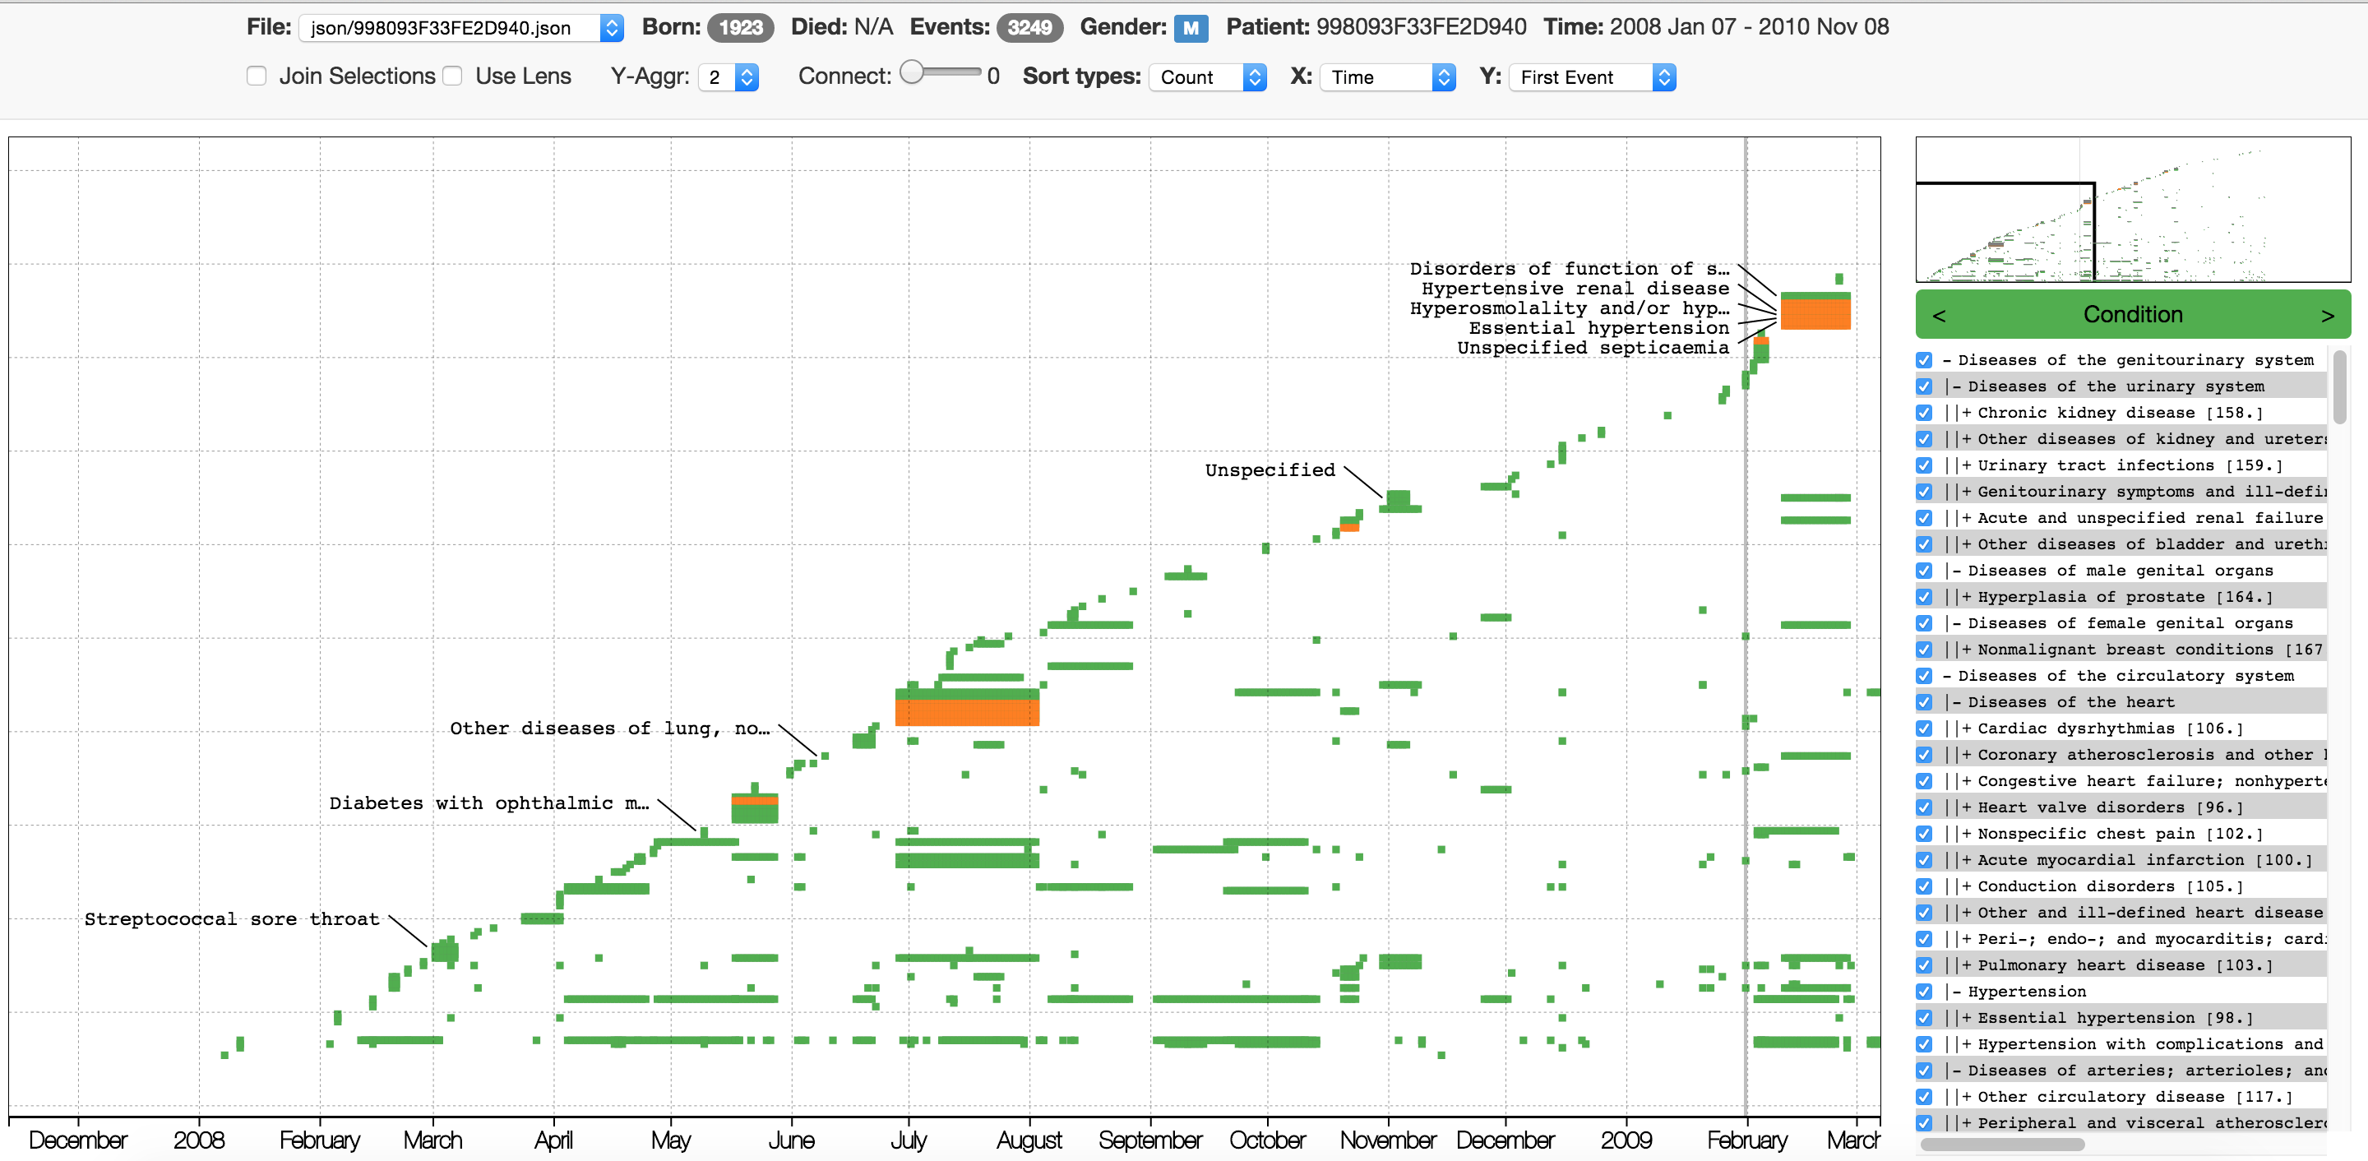Expand Cardiac dysrhythmias [106.] tree item
The width and height of the screenshot is (2368, 1161).
[x=1966, y=729]
